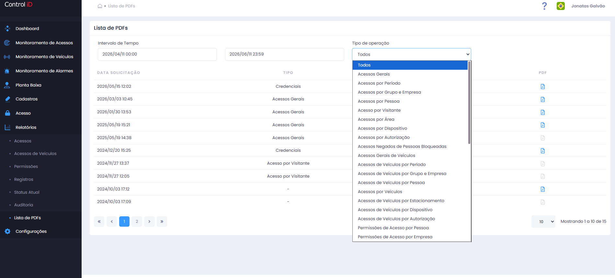Viewport: 615px width, 278px height.
Task: Choose Acessos por Período option
Action: 410,83
